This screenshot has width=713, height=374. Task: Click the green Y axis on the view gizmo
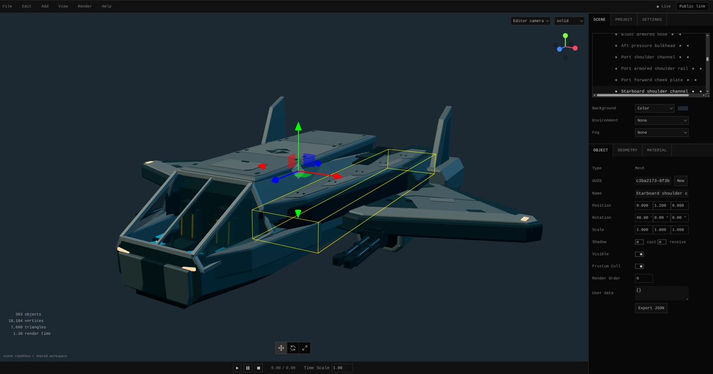(565, 36)
